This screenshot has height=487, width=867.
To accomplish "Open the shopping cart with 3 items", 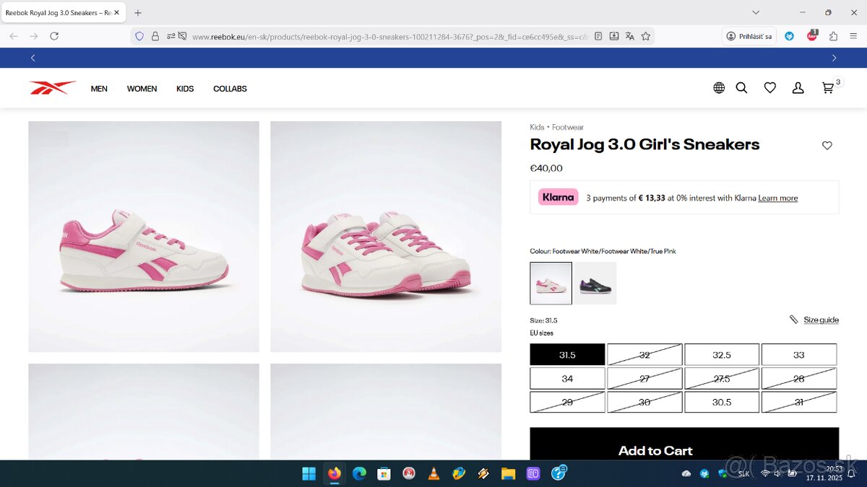I will 827,87.
